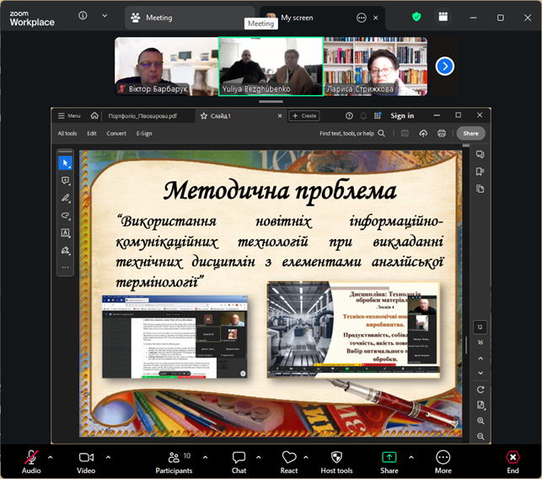Choose the freehand draw tool

tap(66, 216)
